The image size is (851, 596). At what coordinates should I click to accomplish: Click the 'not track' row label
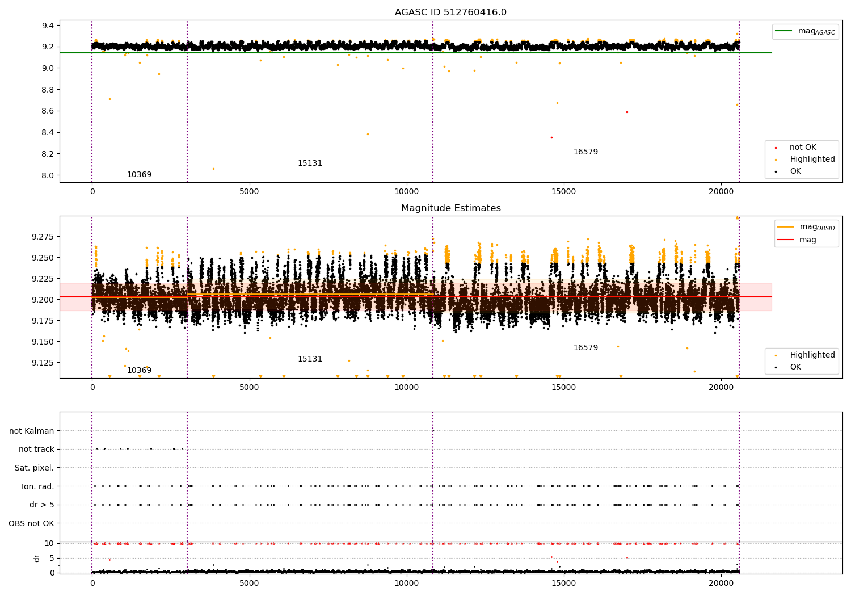pos(36,450)
